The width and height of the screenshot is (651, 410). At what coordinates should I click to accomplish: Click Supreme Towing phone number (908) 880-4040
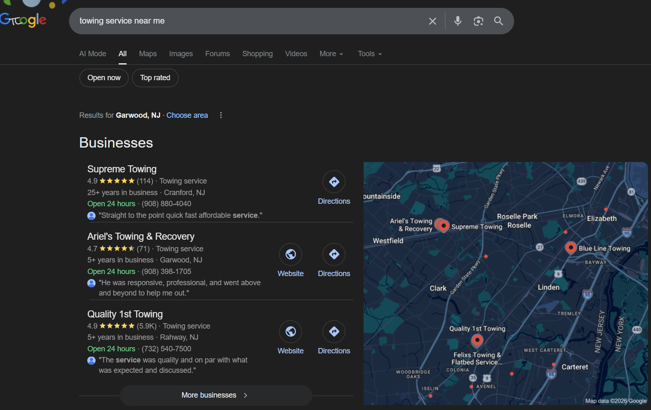coord(166,204)
